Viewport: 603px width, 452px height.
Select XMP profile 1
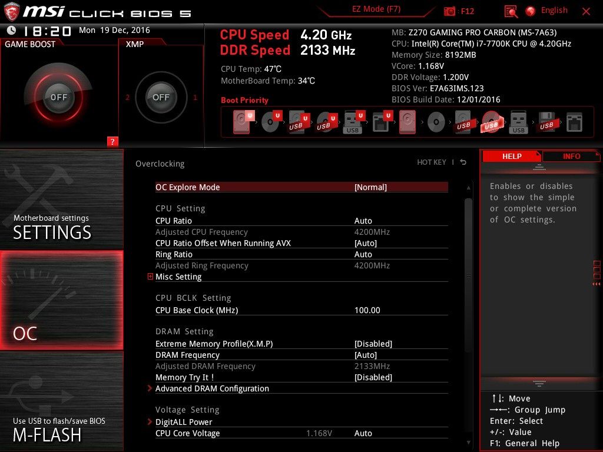(195, 97)
